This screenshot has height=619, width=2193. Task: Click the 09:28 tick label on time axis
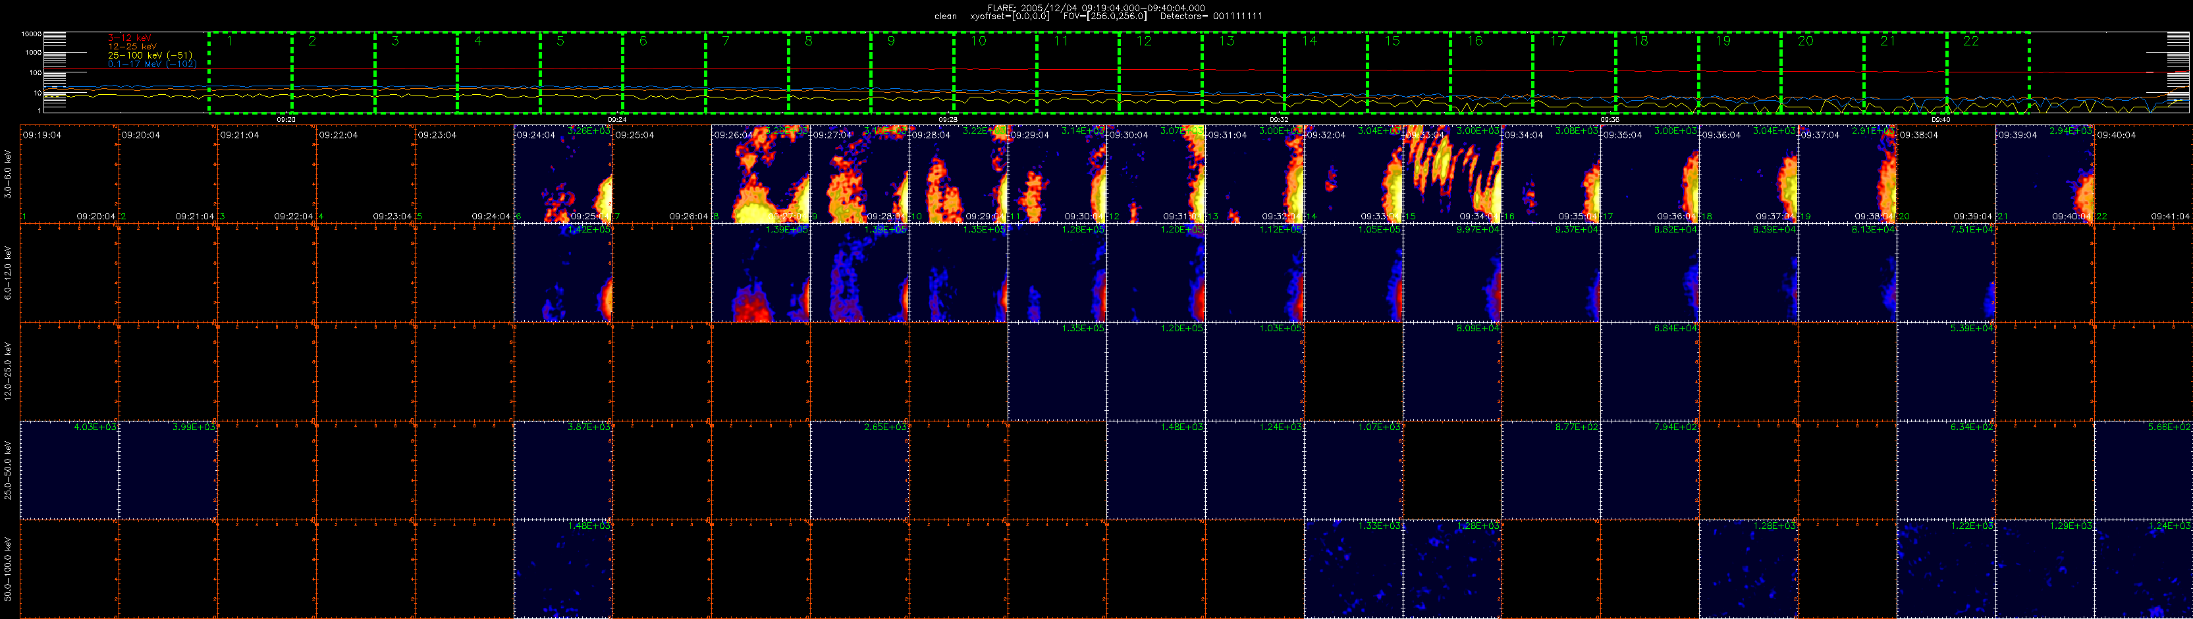pos(948,119)
